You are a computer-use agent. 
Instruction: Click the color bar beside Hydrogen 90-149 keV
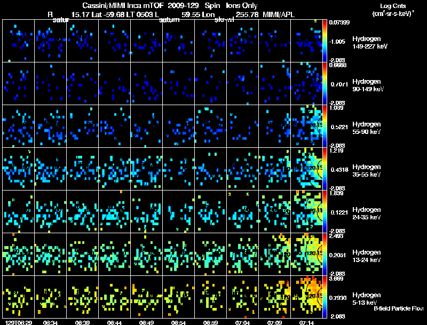[325, 84]
